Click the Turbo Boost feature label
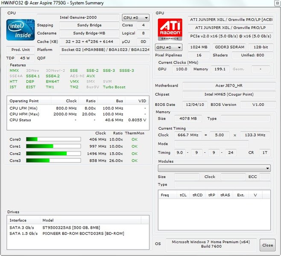 tap(114, 87)
